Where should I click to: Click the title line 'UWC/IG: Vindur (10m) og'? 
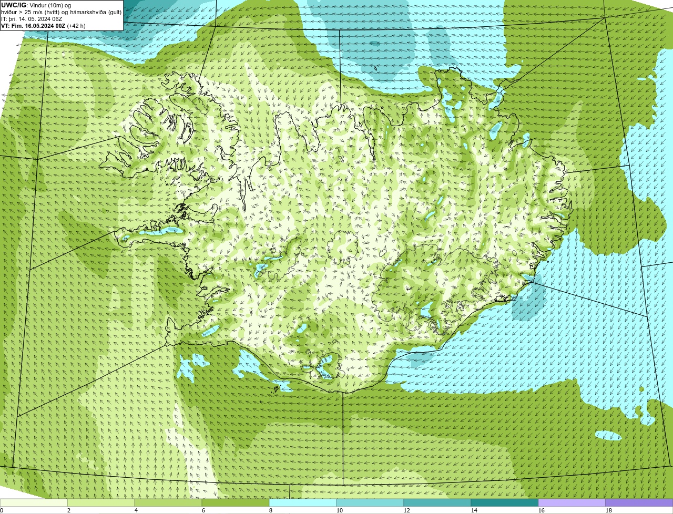click(x=36, y=5)
